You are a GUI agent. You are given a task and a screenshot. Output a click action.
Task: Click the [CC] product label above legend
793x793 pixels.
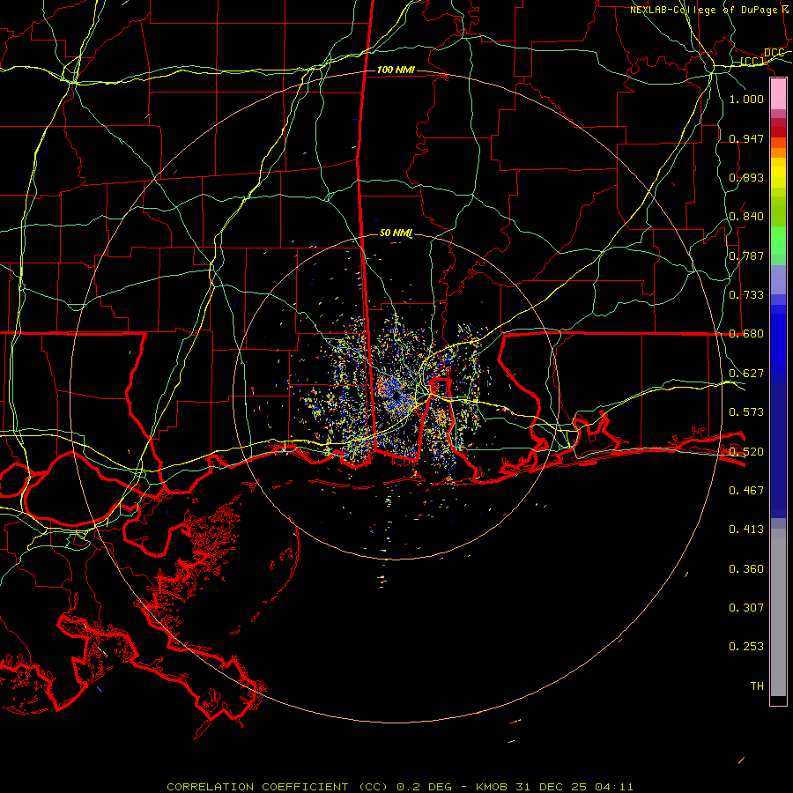click(752, 62)
